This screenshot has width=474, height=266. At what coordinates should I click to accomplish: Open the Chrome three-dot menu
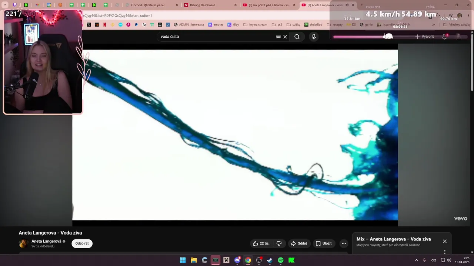[x=468, y=16]
